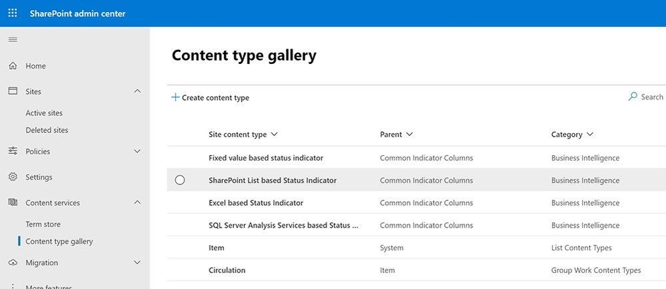Open Migration in the sidebar
The image size is (666, 289).
tap(41, 262)
